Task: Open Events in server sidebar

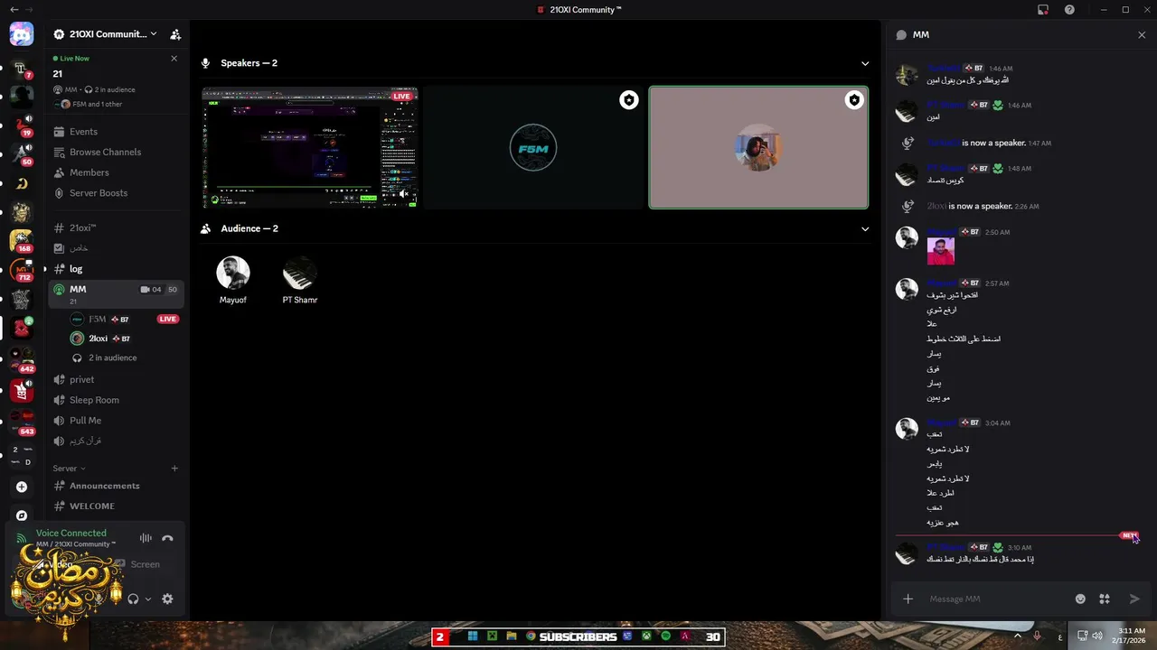Action: click(x=118, y=132)
